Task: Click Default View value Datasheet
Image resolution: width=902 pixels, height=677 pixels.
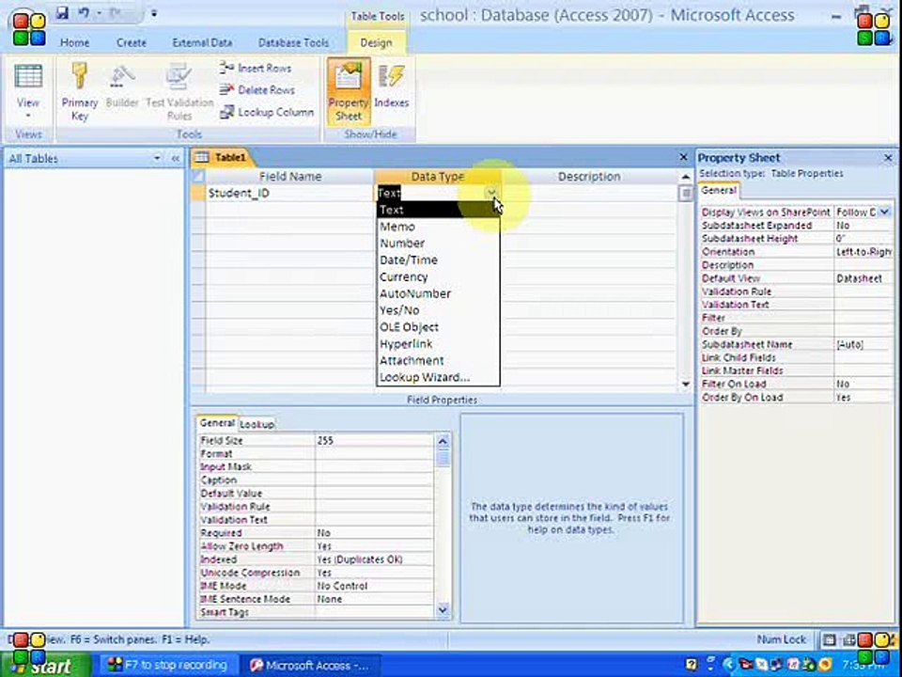Action: pos(863,278)
